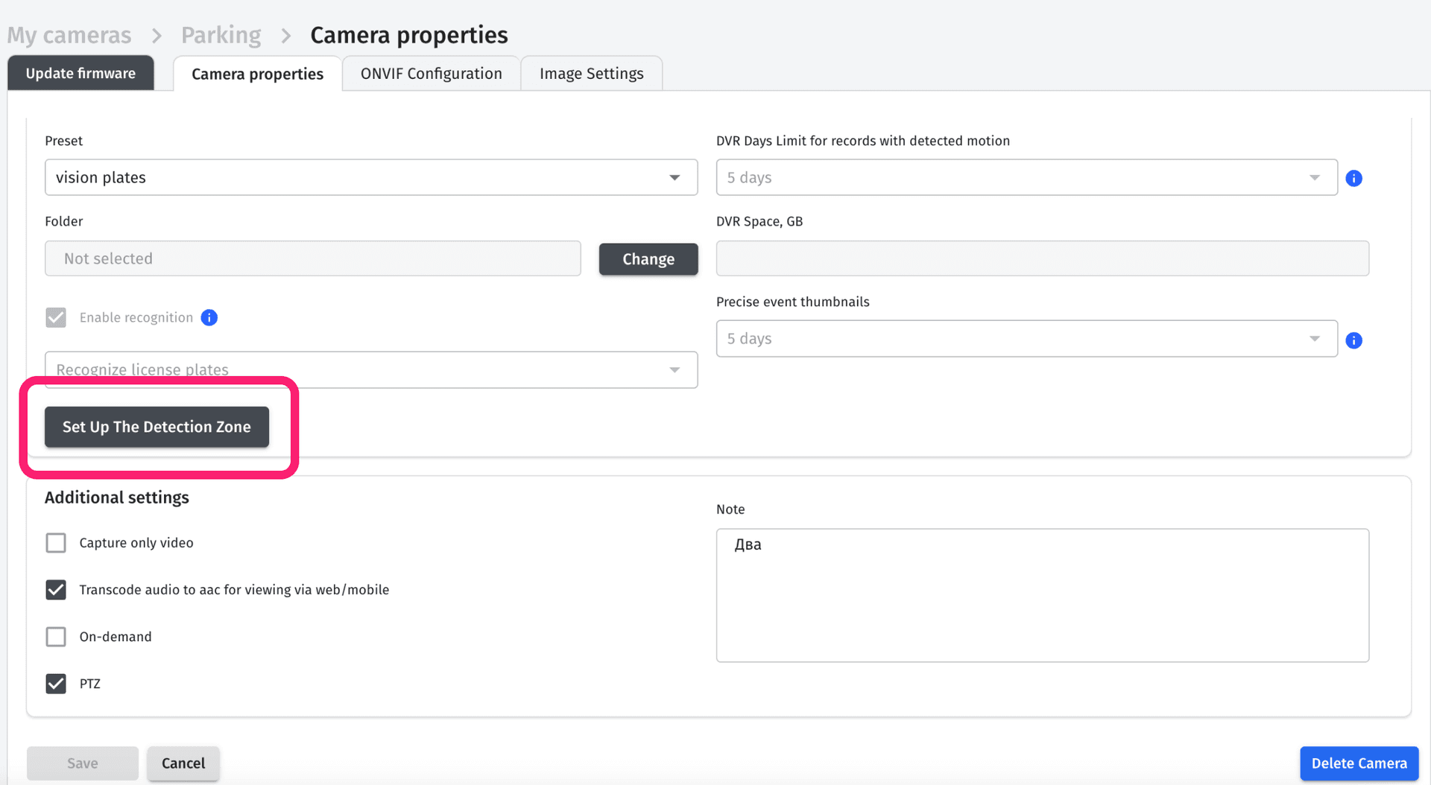Screen dimensions: 1431x785
Task: Click the Change folder button
Action: [x=648, y=259]
